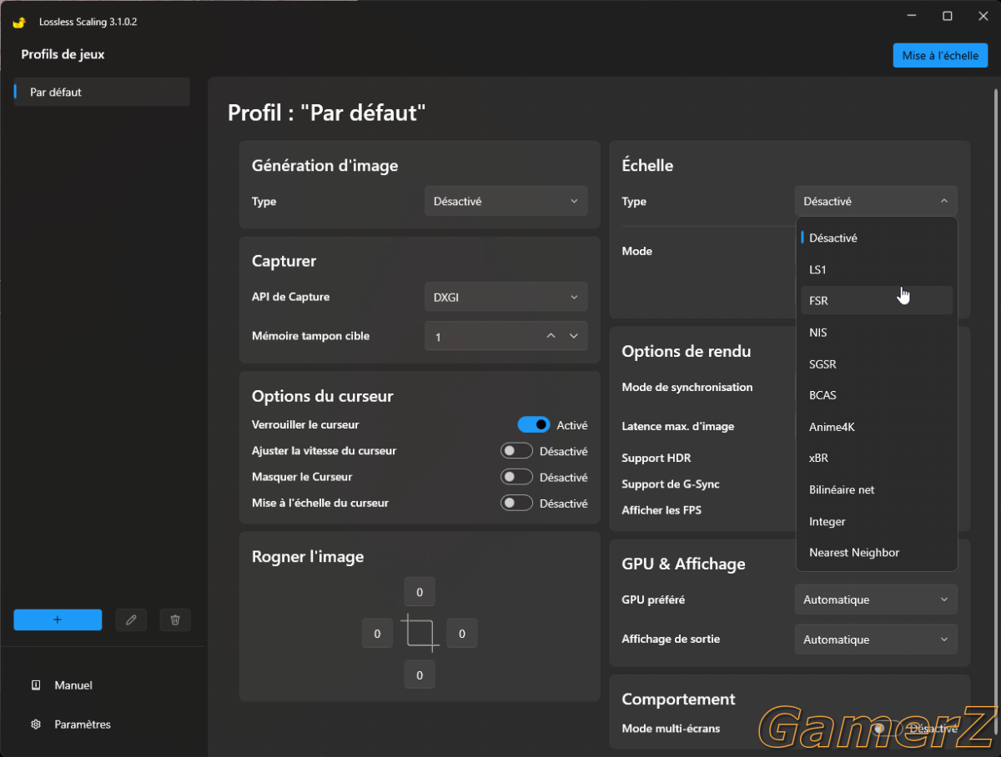
Task: Click the Support de G-Sync label
Action: (671, 484)
